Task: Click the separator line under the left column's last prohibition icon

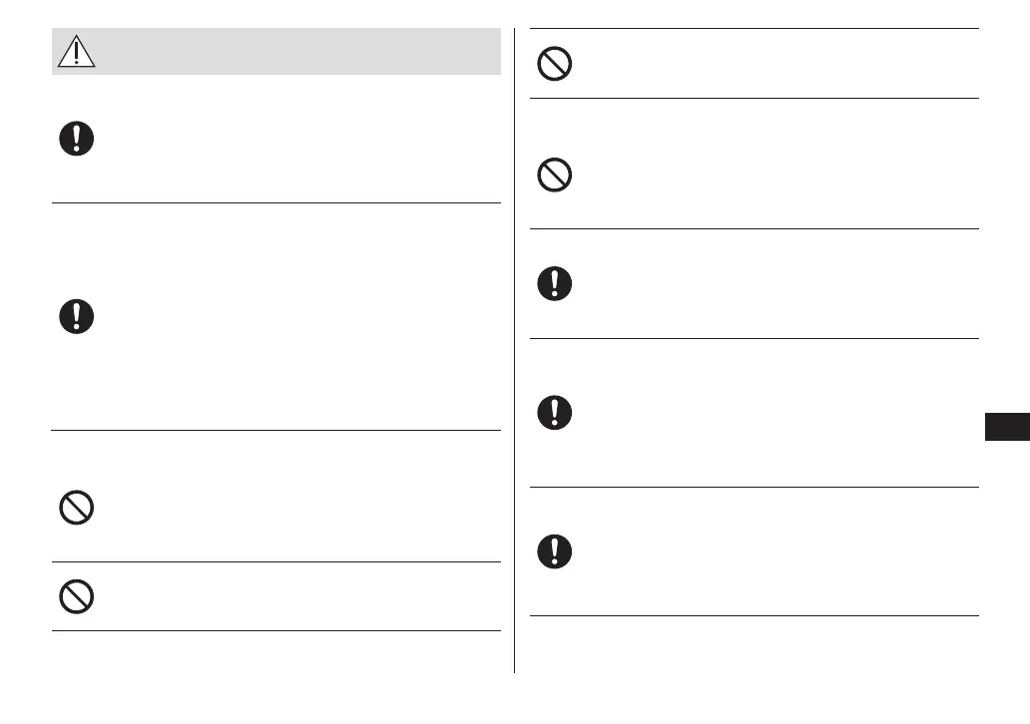Action: 275,630
